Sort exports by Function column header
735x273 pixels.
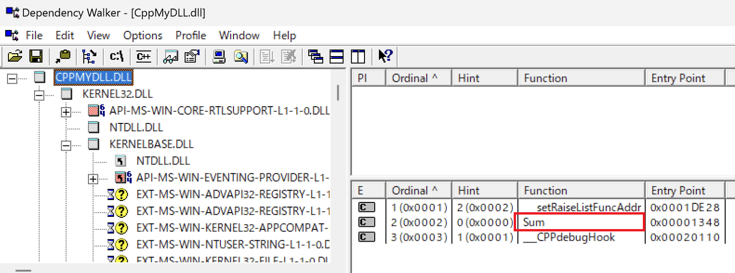pos(582,190)
